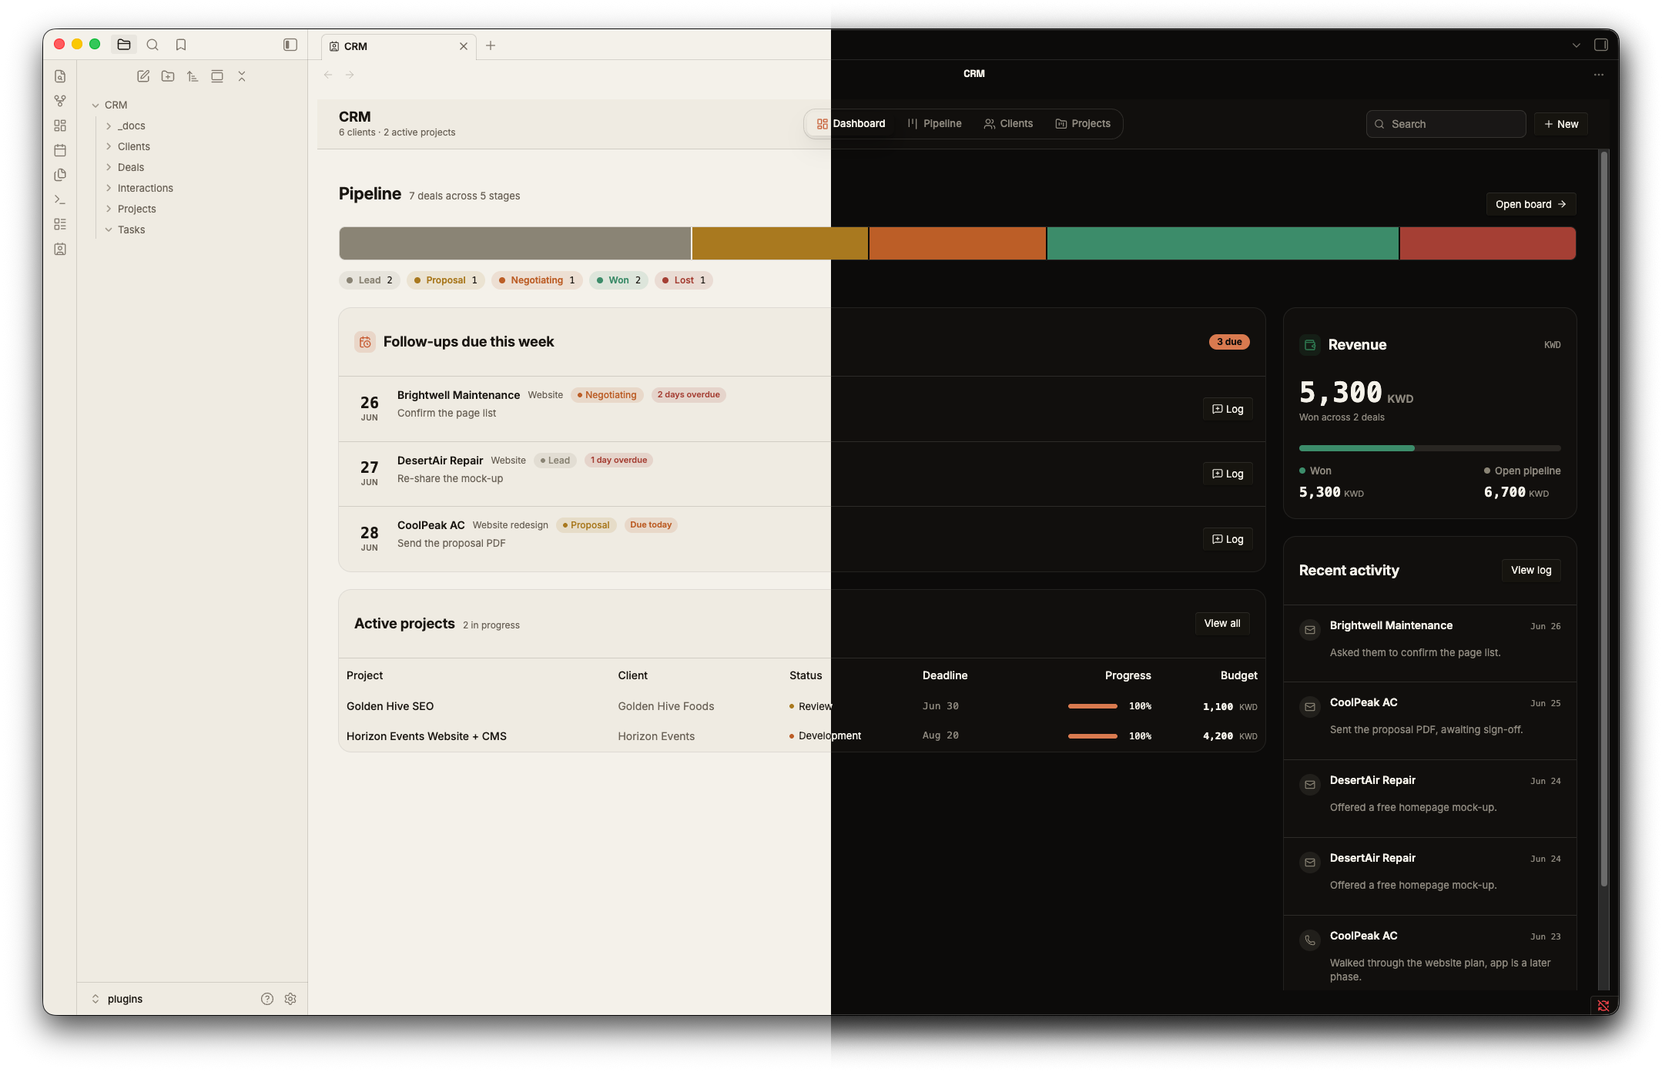The image size is (1662, 1072).
Task: Open the file explorer folder icon
Action: coord(124,45)
